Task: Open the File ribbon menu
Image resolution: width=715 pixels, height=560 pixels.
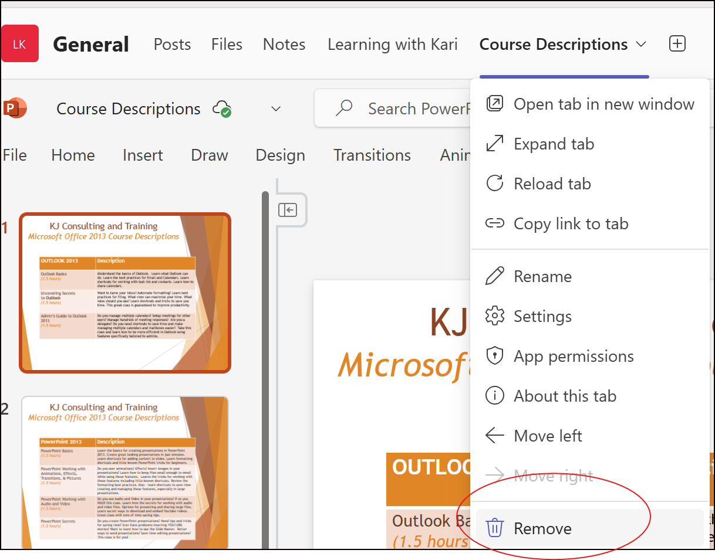Action: click(x=15, y=155)
